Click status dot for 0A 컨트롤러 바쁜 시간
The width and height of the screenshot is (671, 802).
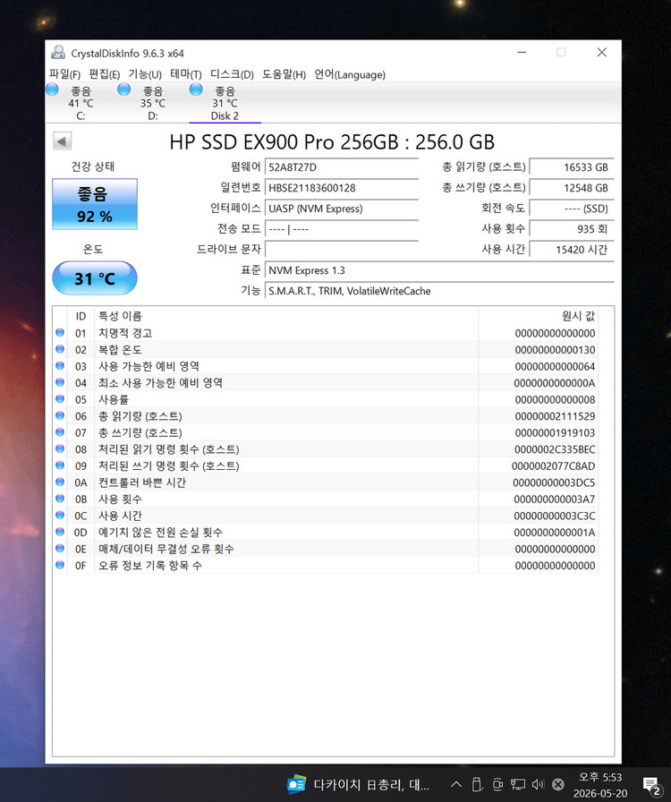[60, 482]
